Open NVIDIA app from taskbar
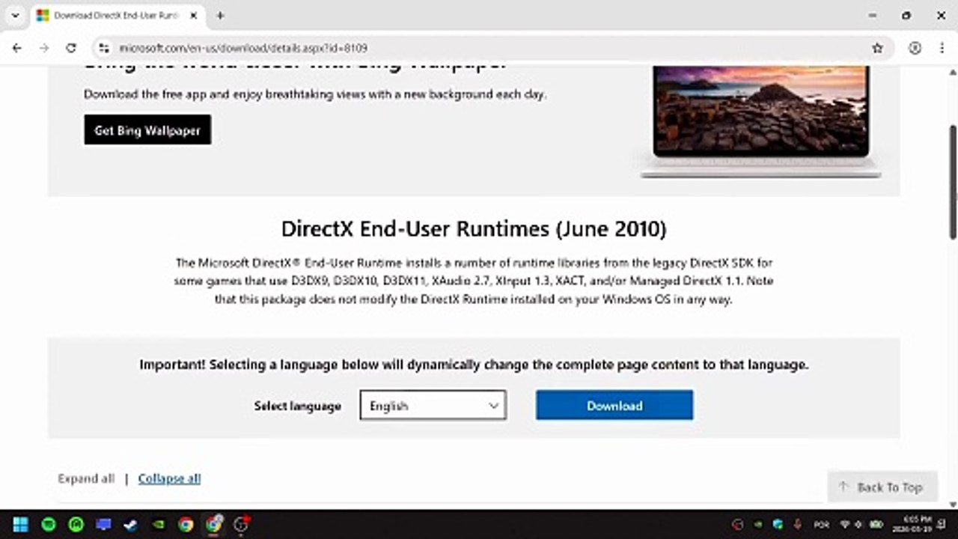 pos(159,524)
